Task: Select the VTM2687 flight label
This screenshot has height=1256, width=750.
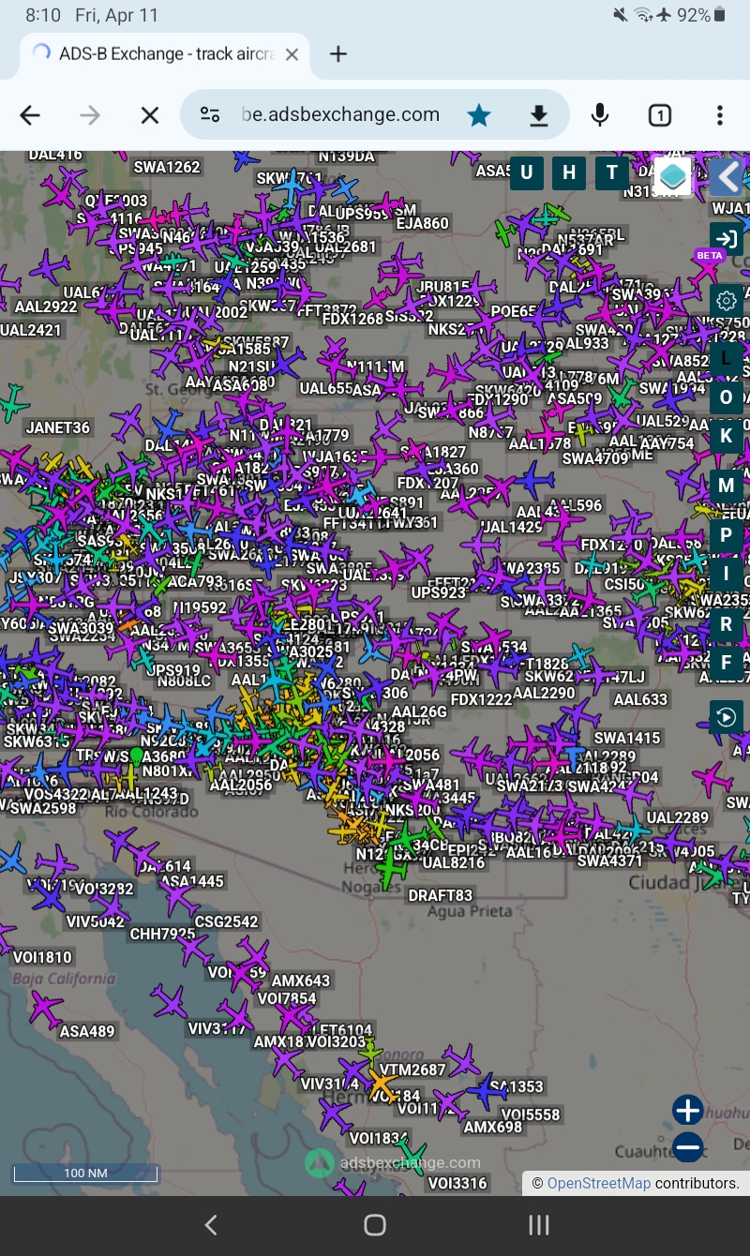Action: [x=412, y=1069]
